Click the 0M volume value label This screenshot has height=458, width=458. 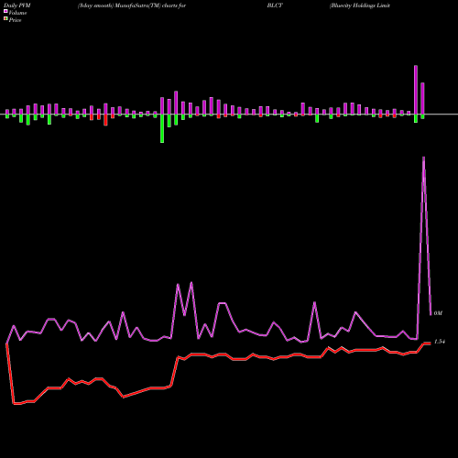tap(438, 313)
